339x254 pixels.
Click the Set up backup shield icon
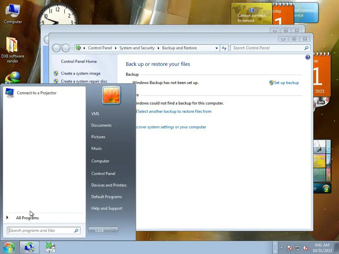point(271,83)
